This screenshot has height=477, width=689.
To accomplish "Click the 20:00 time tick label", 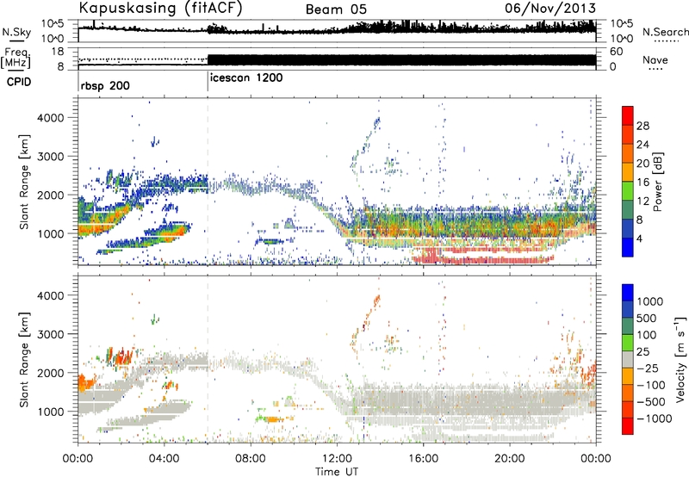I will coord(510,459).
